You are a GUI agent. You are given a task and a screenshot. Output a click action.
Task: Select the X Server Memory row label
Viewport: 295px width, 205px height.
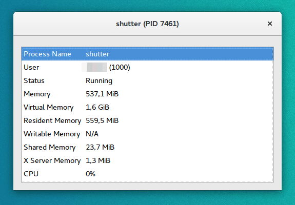point(52,161)
